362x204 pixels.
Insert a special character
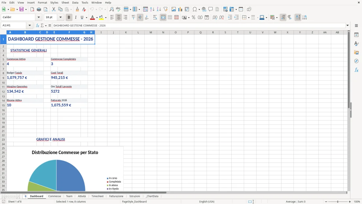[195, 9]
